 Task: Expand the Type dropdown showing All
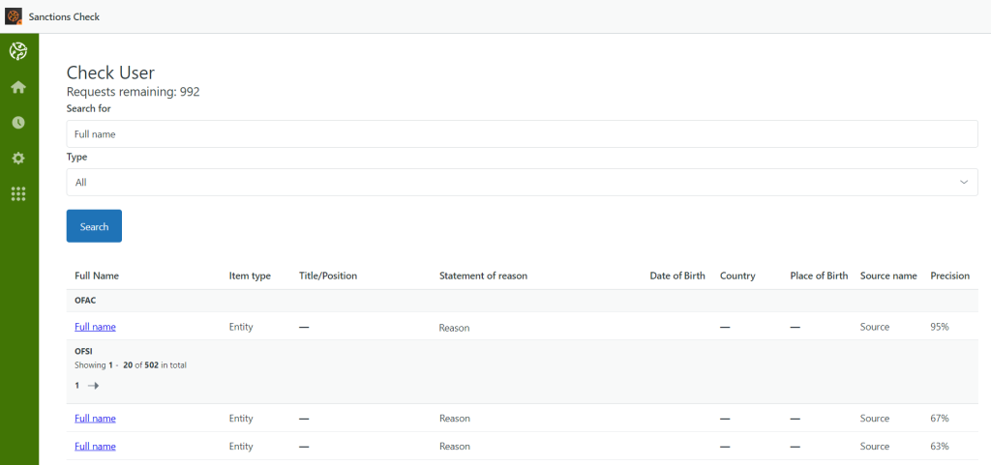(x=522, y=182)
